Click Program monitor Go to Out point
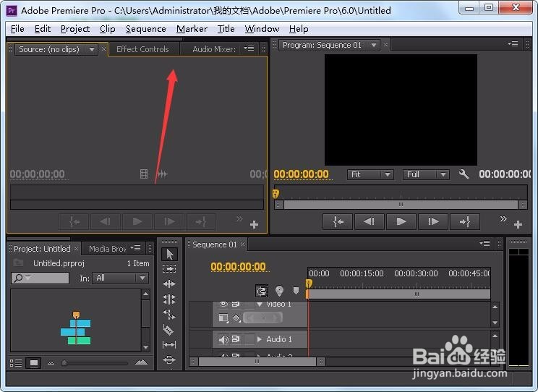The image size is (538, 392). 465,222
